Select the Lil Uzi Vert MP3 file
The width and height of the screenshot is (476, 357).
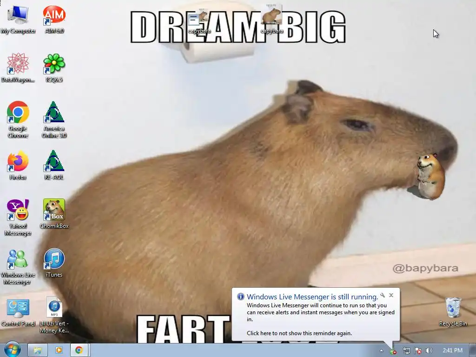(54, 315)
